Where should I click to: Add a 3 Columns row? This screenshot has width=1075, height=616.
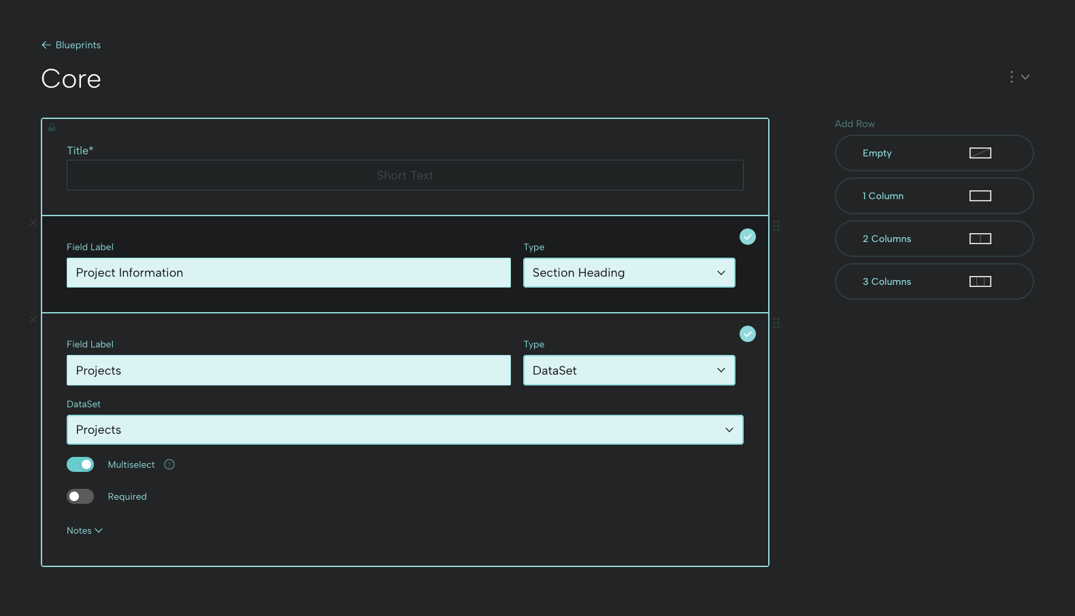point(934,281)
